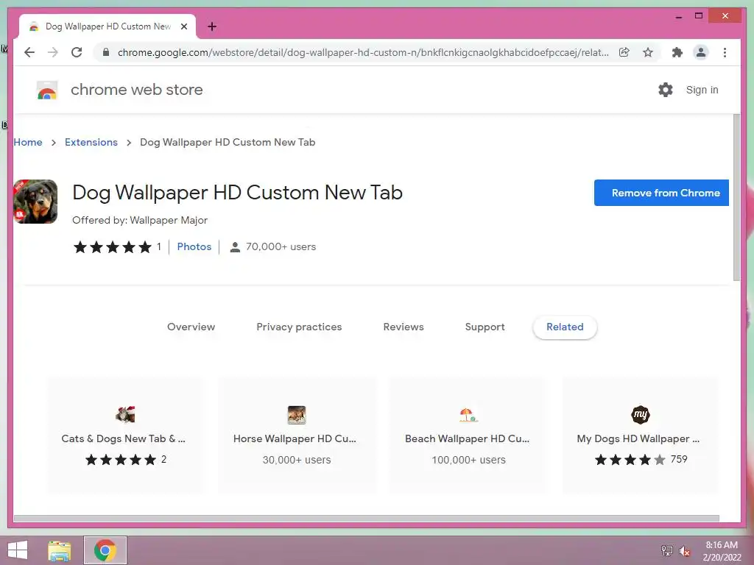This screenshot has width=754, height=565.
Task: Open Extensions puzzle piece menu
Action: click(677, 52)
